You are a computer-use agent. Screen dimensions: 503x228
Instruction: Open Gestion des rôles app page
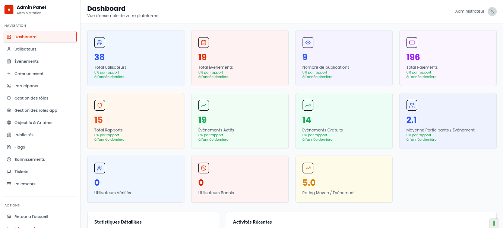[x=35, y=110]
